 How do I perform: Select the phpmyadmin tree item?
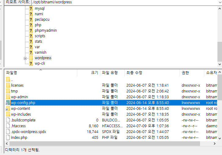click(46, 31)
